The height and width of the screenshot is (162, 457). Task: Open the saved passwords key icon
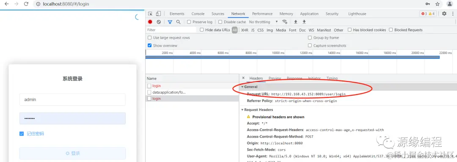tap(427, 4)
